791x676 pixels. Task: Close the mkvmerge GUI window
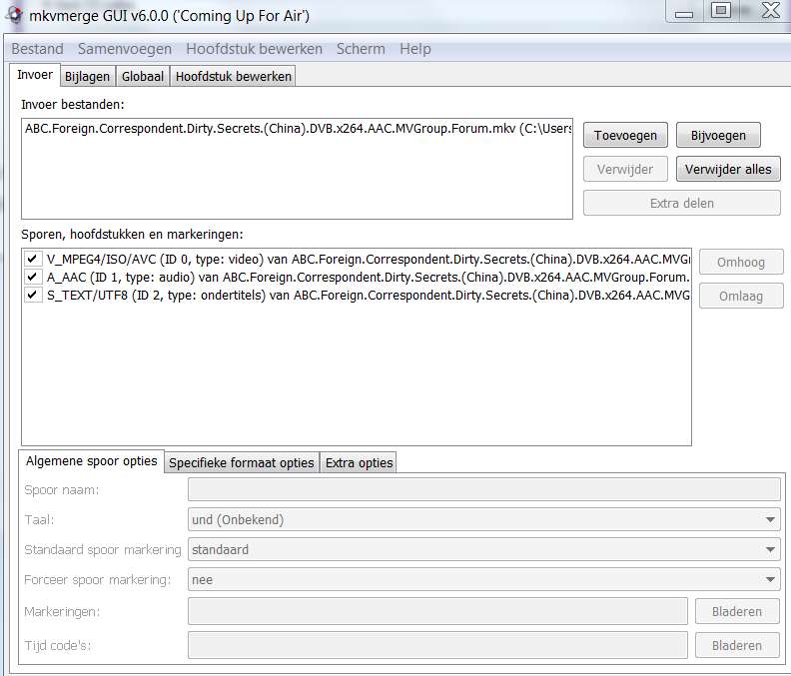tap(770, 11)
